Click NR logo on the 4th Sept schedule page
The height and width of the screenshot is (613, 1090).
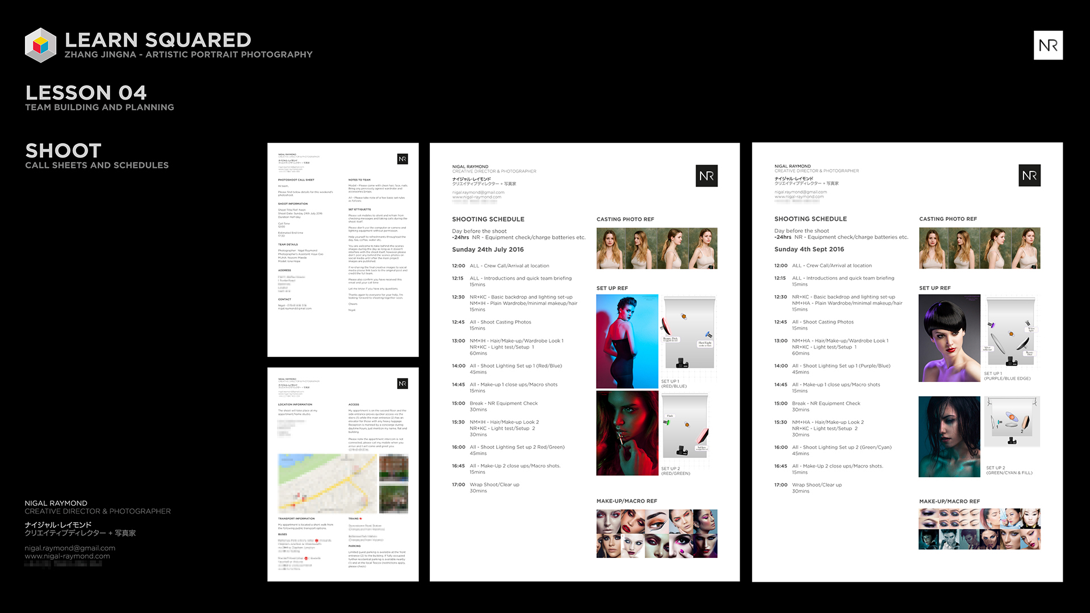1030,175
